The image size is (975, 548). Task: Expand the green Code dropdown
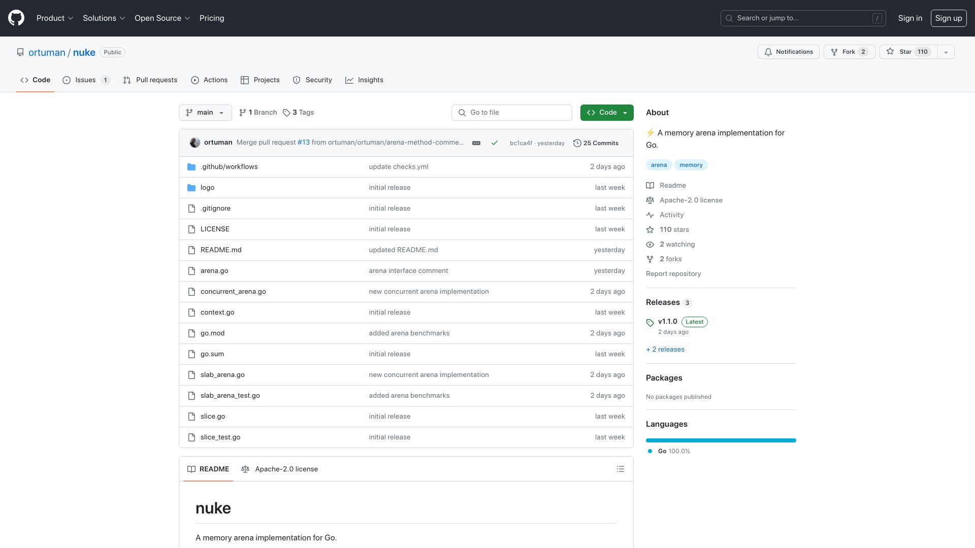pyautogui.click(x=607, y=113)
